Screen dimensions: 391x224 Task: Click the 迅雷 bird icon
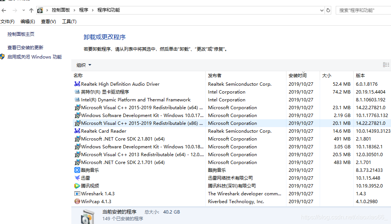(77, 178)
